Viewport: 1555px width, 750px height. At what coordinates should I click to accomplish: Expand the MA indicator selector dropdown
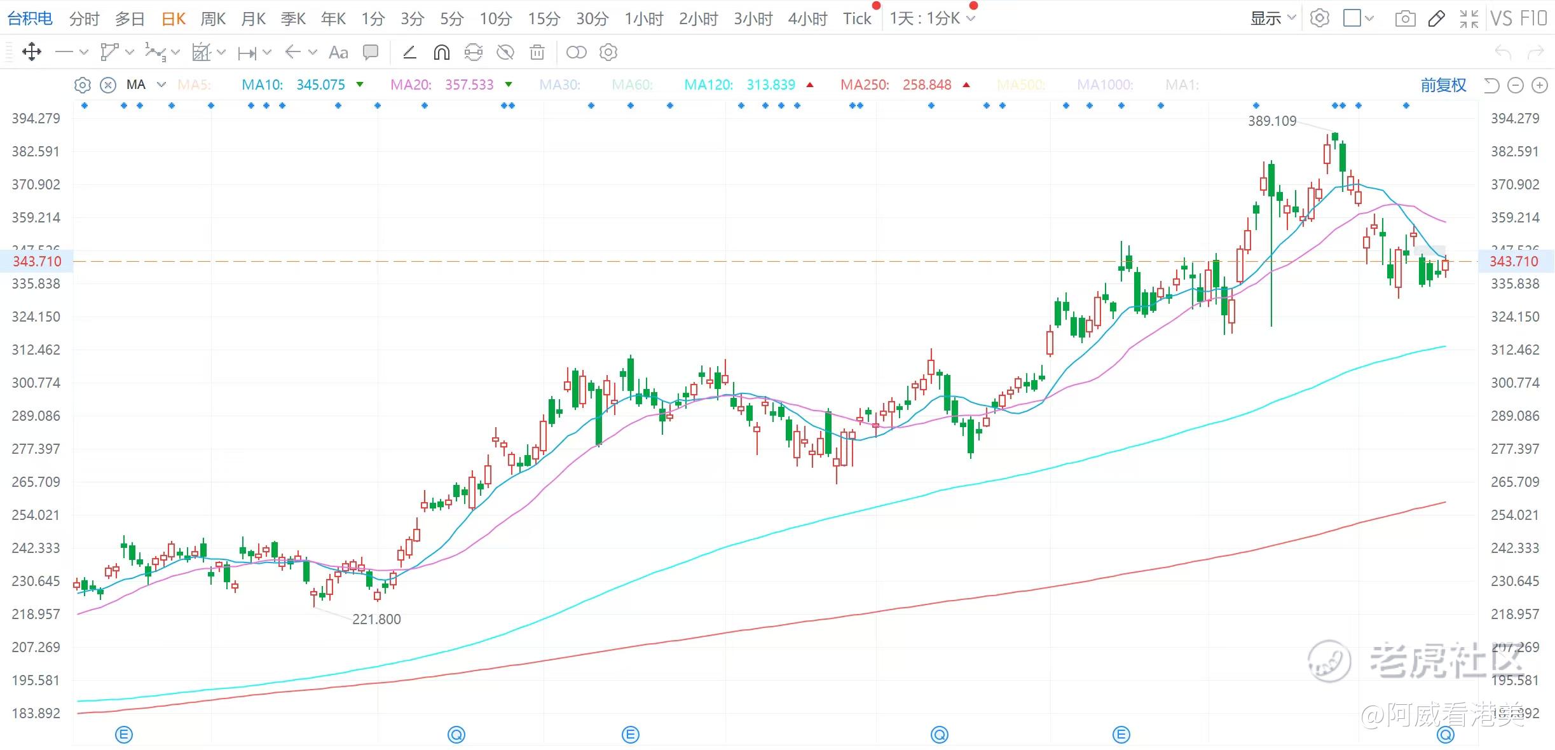tap(161, 85)
